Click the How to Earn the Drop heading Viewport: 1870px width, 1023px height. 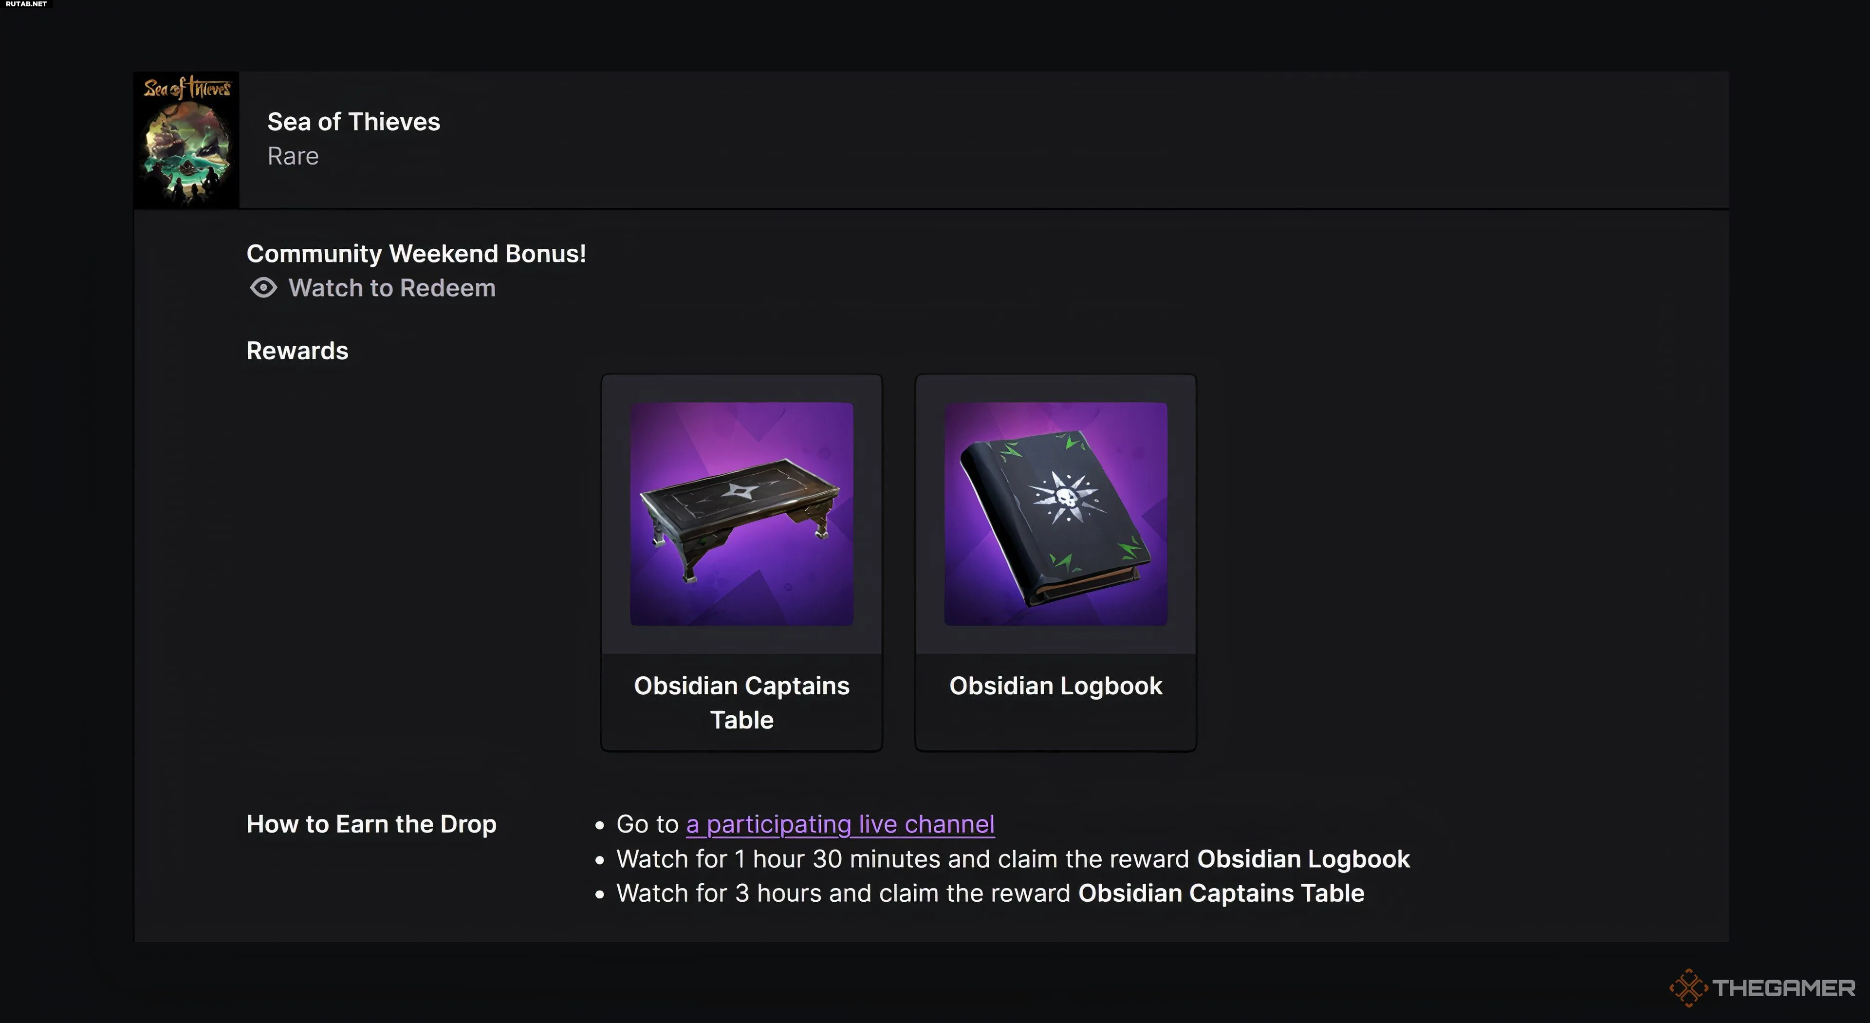[371, 824]
